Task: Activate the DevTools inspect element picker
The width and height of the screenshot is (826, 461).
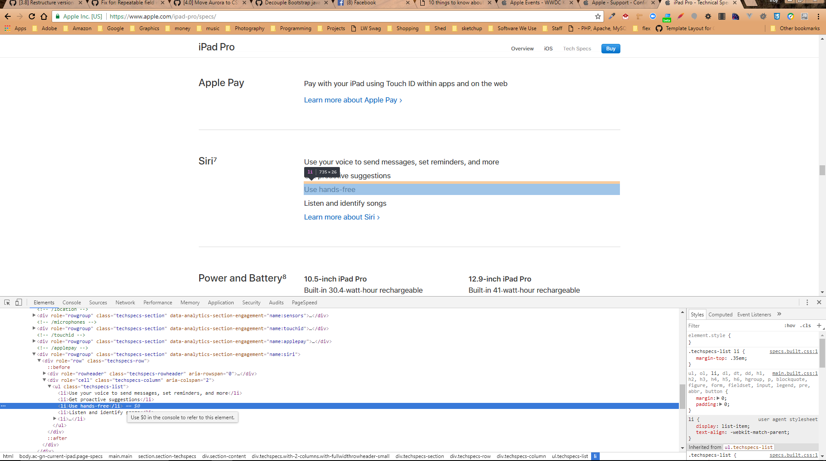Action: (x=7, y=303)
